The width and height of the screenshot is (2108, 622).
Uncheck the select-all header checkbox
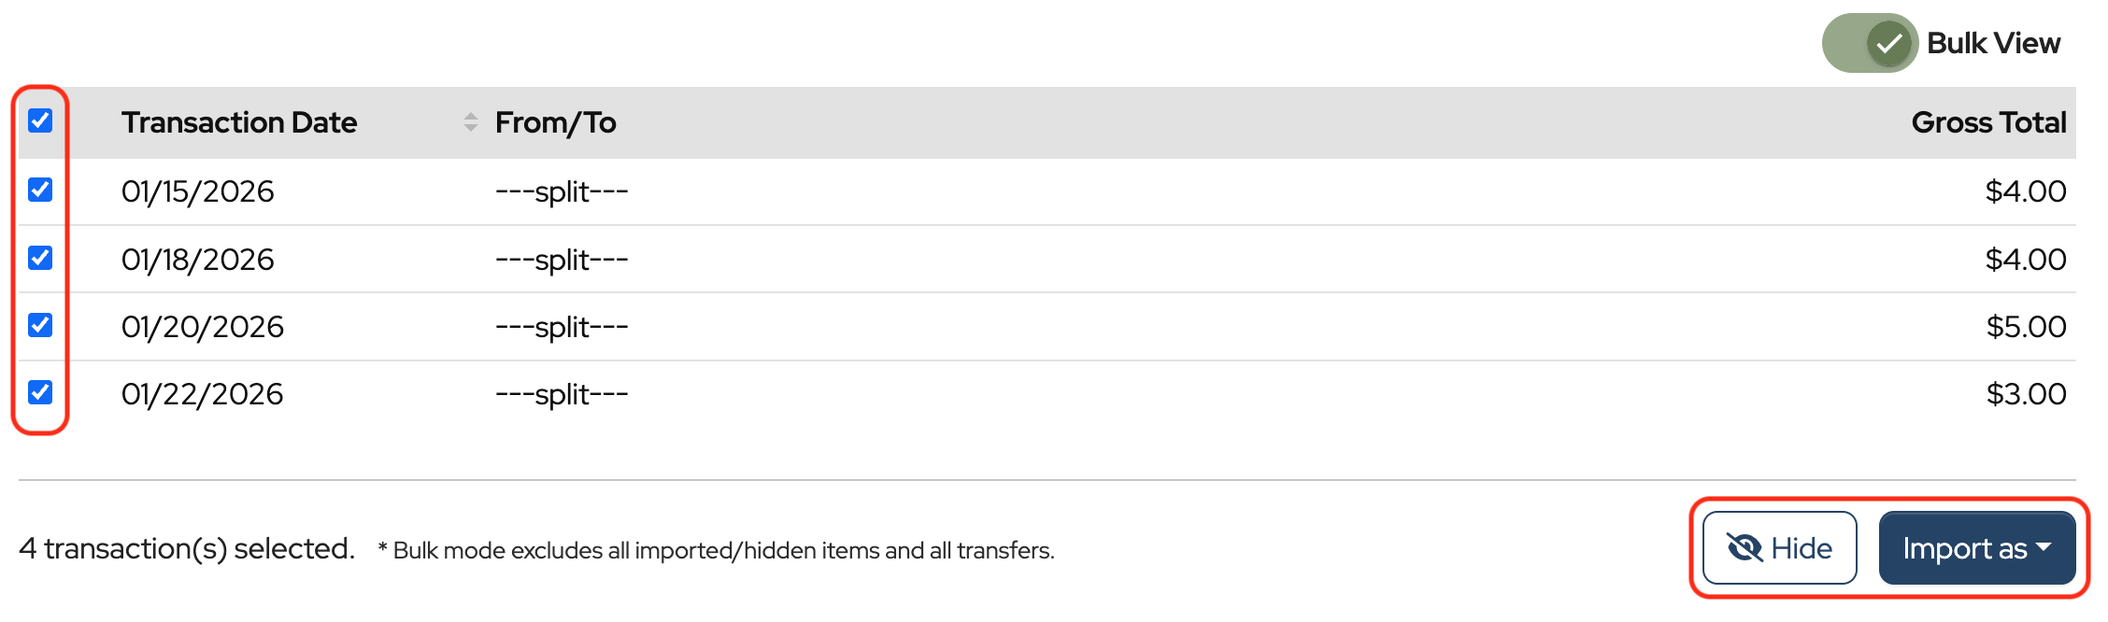point(40,120)
